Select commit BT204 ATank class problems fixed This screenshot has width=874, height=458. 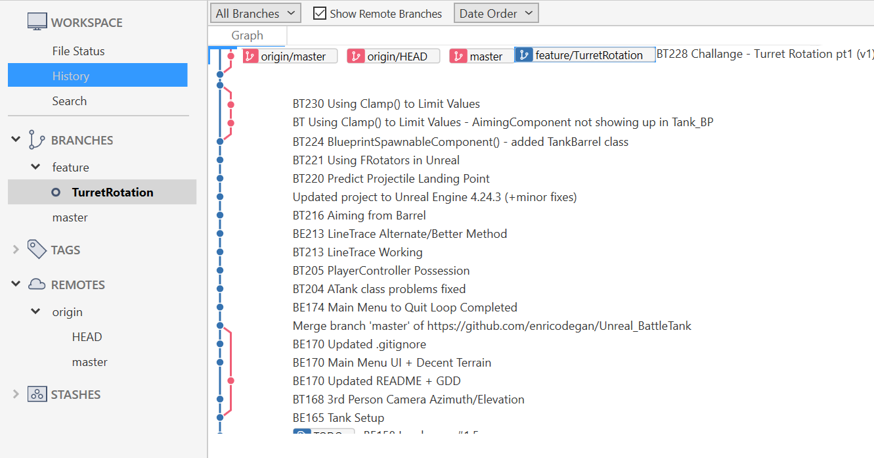[380, 289]
